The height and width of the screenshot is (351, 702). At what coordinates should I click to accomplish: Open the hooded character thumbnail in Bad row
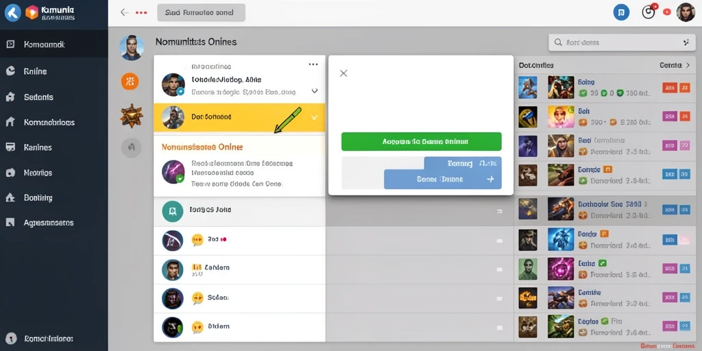tap(561, 146)
